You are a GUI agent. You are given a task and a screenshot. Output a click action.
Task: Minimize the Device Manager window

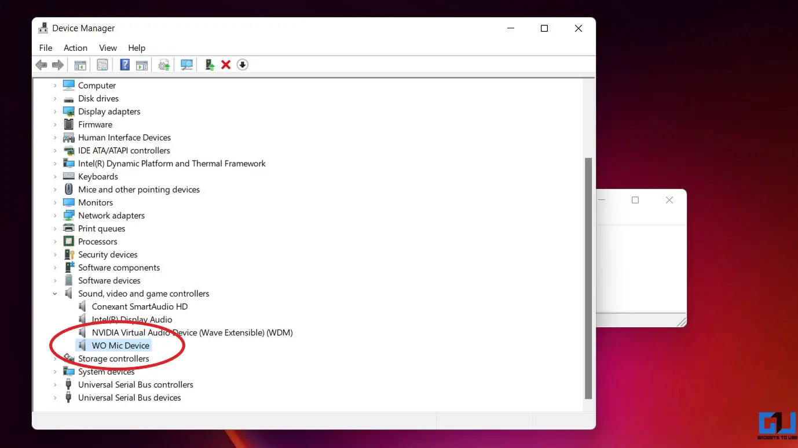coord(510,28)
